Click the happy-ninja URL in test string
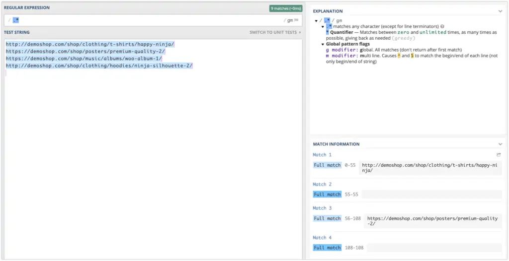Viewport: 509px width, 261px height. (x=90, y=44)
